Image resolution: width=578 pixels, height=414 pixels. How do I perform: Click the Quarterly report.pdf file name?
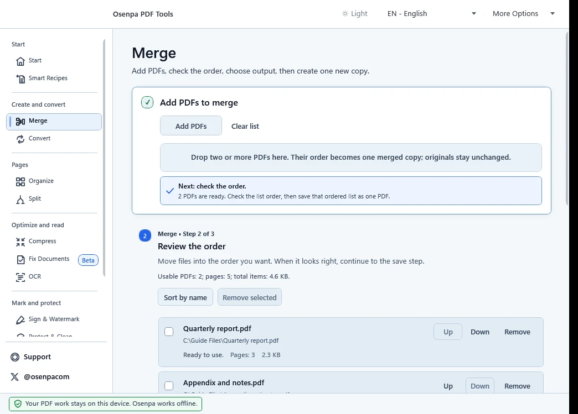tap(217, 329)
